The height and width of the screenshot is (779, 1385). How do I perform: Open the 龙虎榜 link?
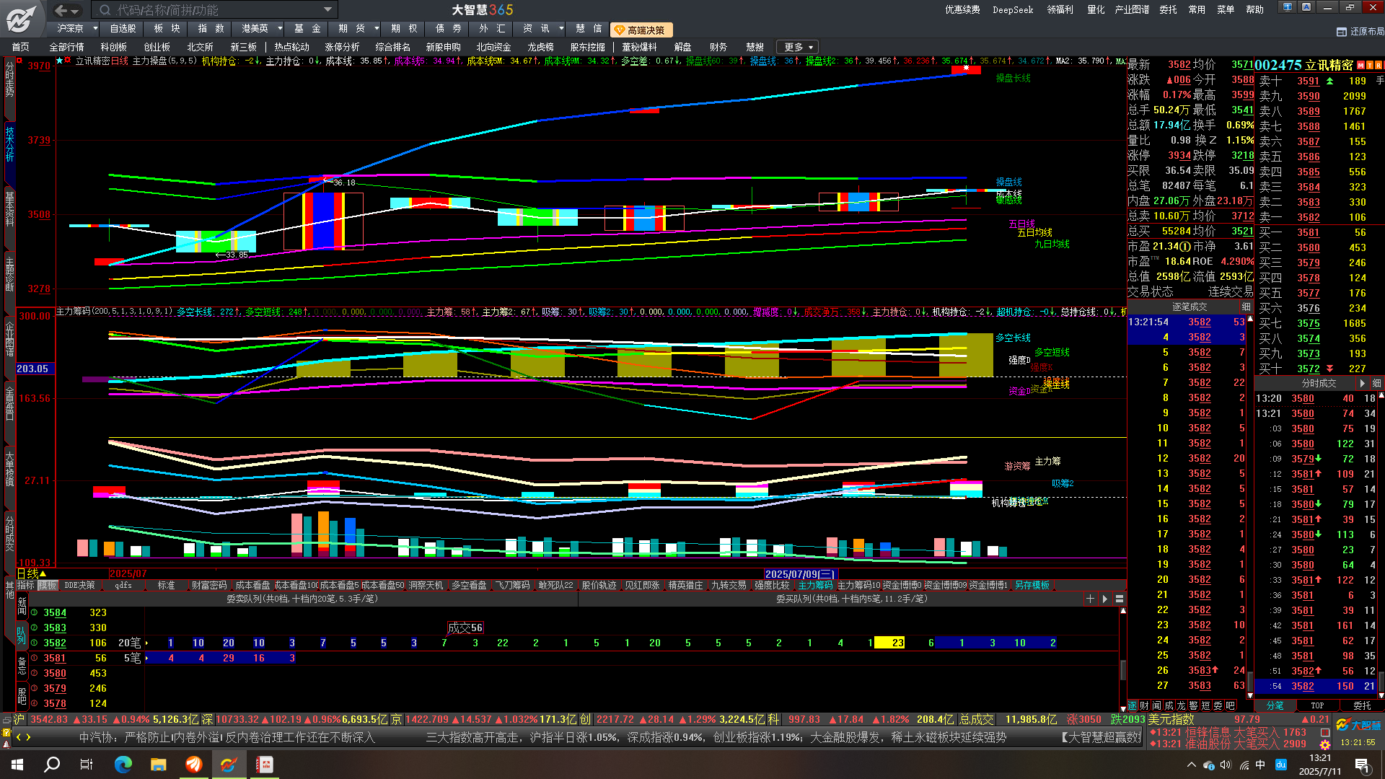tap(540, 48)
